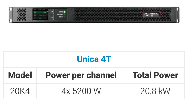This screenshot has height=105, width=187.
Task: Click the channel level meters row on display
Action: pos(40,18)
